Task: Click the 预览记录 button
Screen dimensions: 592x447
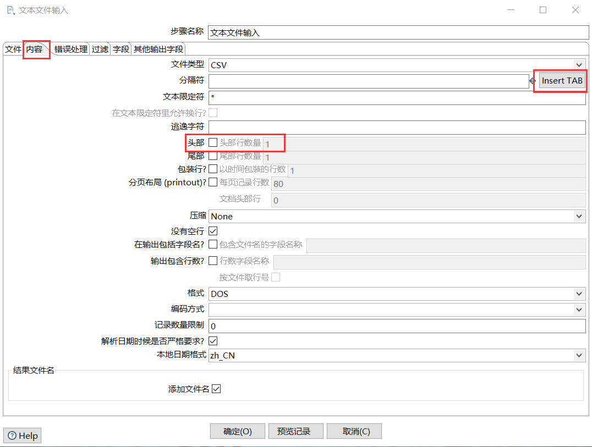Action: click(x=295, y=431)
